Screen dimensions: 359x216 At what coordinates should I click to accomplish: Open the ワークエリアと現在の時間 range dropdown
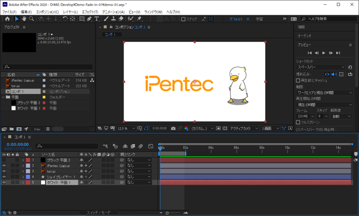click(x=325, y=93)
